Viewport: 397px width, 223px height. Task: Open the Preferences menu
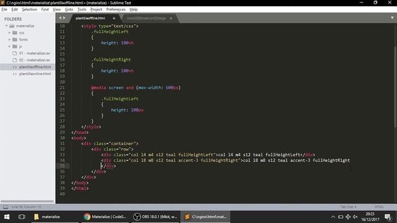116,9
